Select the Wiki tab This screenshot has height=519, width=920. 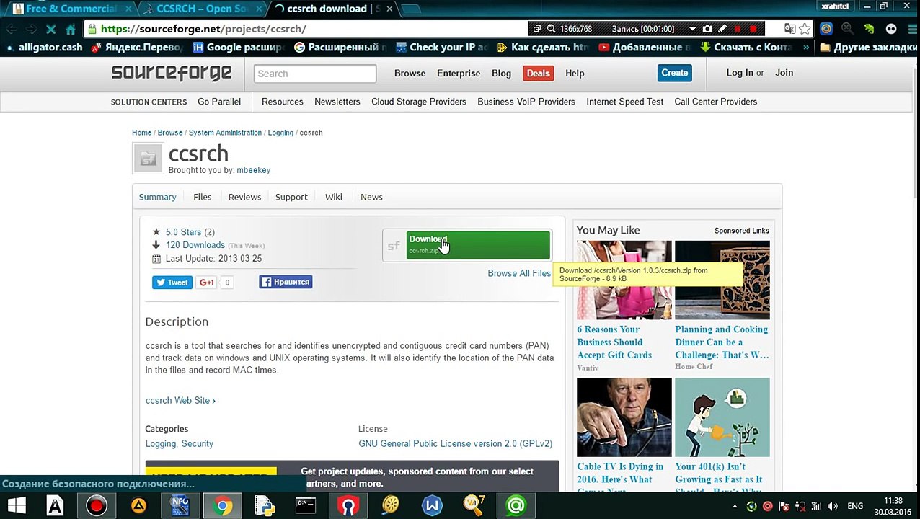[x=333, y=197]
